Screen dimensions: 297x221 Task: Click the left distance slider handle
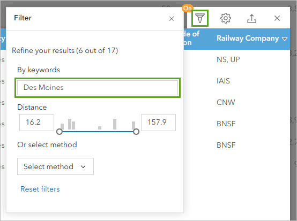pos(60,132)
